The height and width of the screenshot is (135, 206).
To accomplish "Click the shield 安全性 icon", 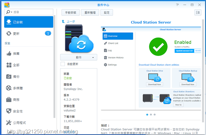I will pos(9,111).
